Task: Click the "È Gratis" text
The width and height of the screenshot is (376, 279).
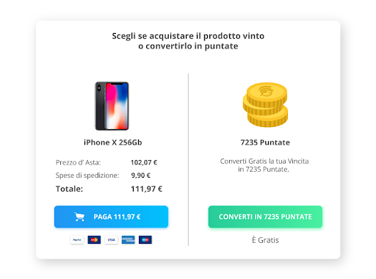Action: (x=265, y=240)
